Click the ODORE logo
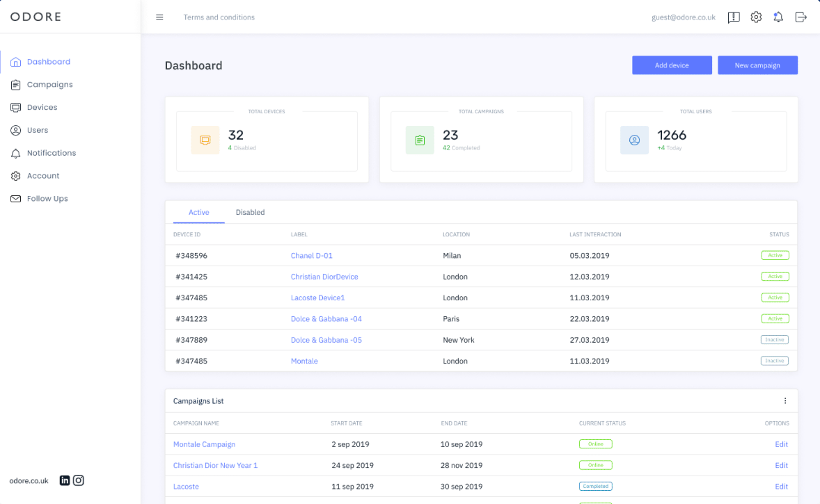 [36, 17]
